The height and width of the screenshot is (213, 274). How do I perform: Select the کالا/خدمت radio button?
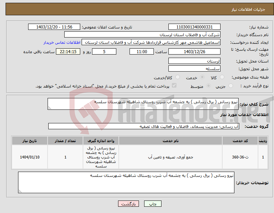(177, 77)
